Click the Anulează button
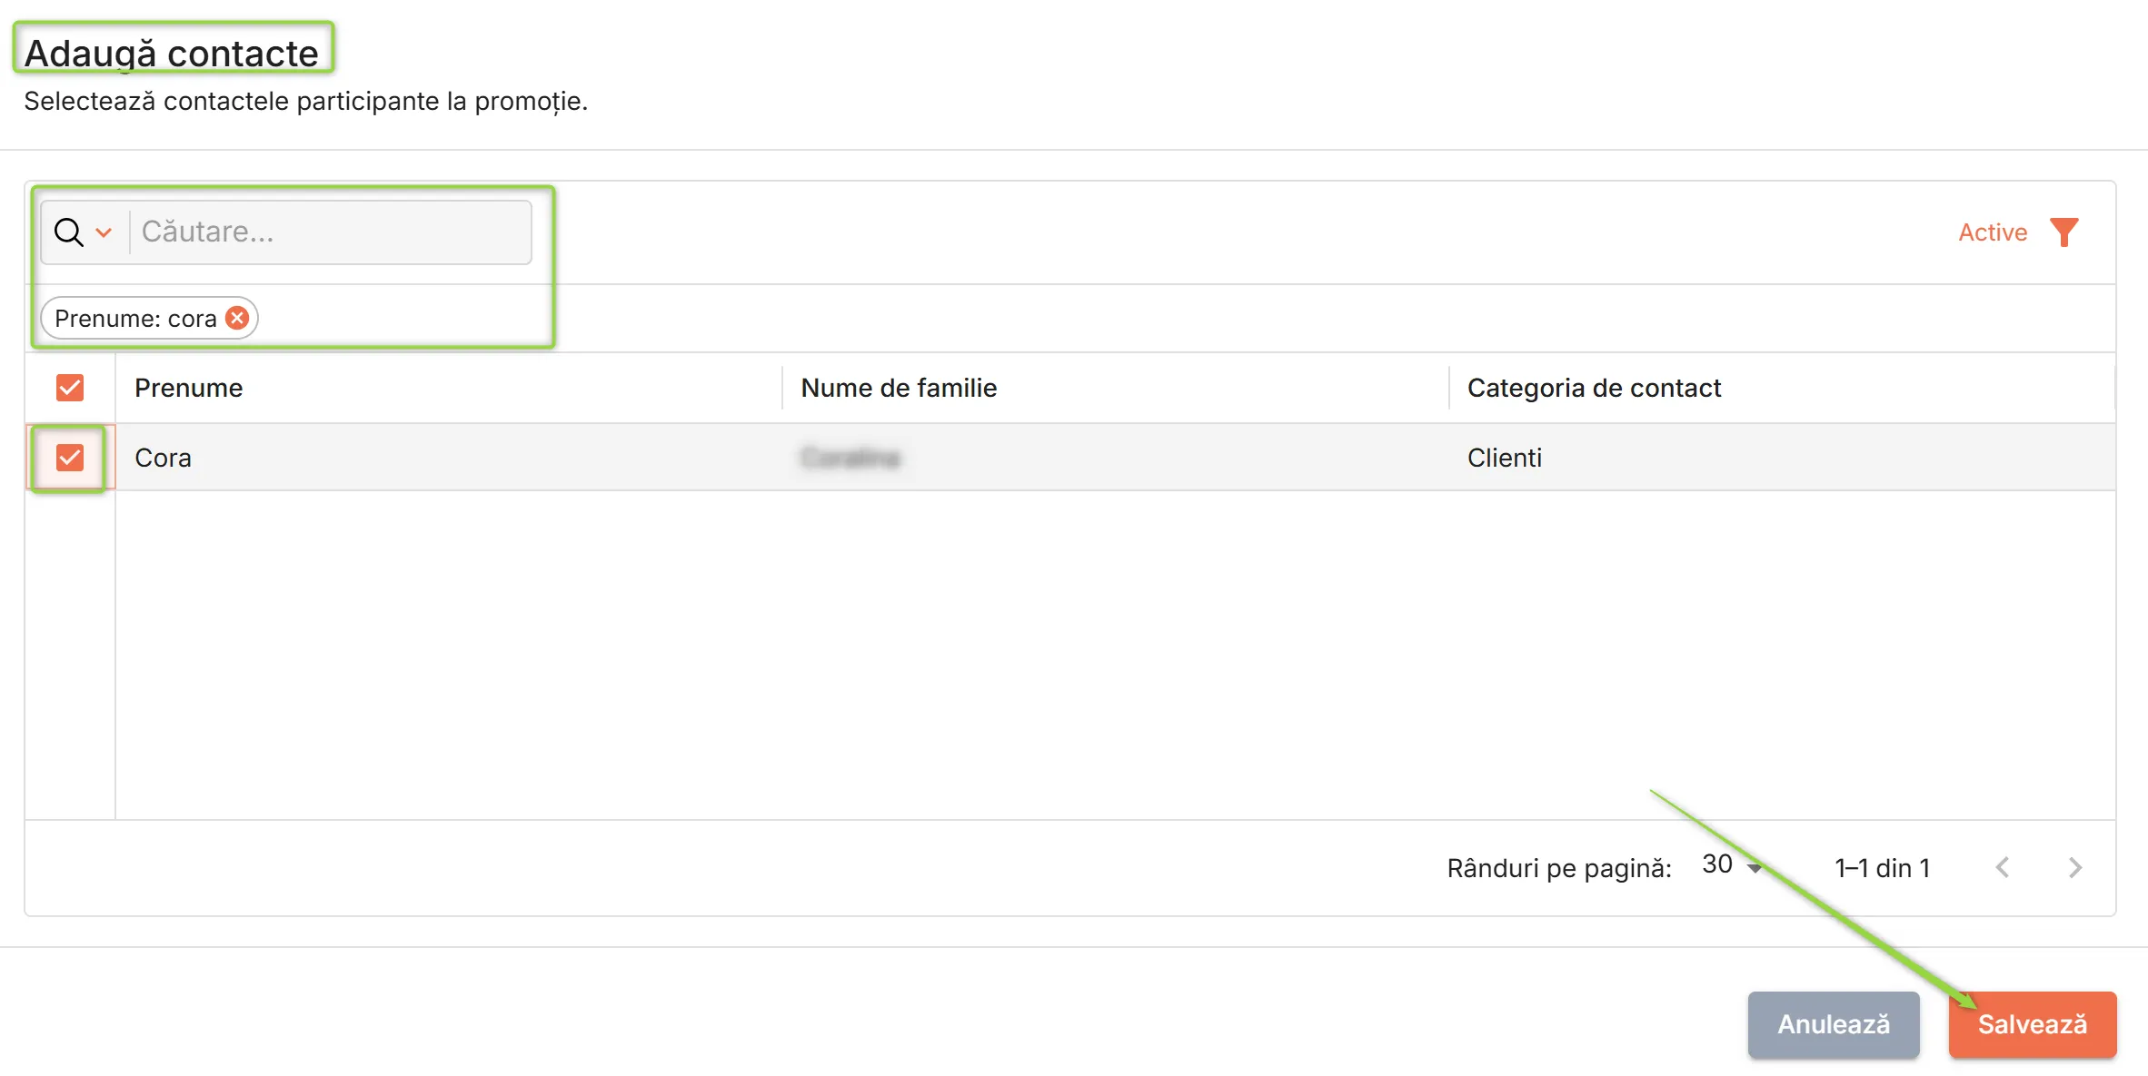The width and height of the screenshot is (2148, 1076). click(x=1834, y=1024)
